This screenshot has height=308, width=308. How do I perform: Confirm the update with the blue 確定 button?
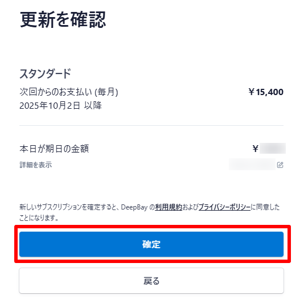[151, 244]
